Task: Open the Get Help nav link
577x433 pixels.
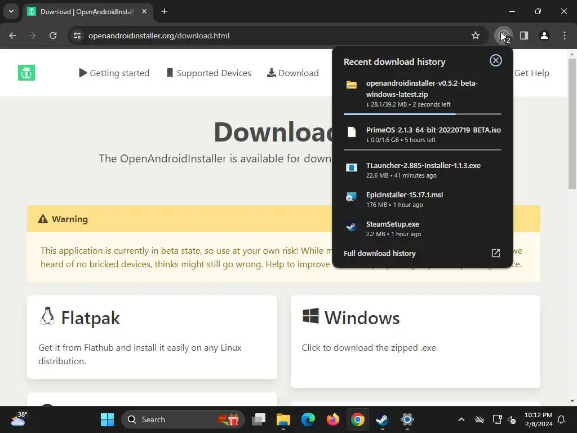Action: coord(531,73)
